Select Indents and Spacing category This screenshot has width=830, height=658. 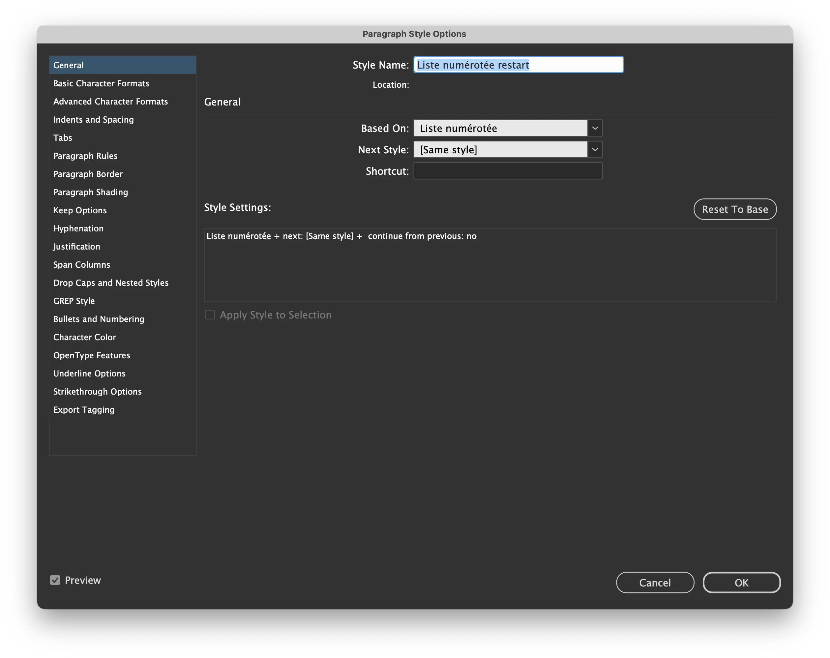(x=93, y=120)
